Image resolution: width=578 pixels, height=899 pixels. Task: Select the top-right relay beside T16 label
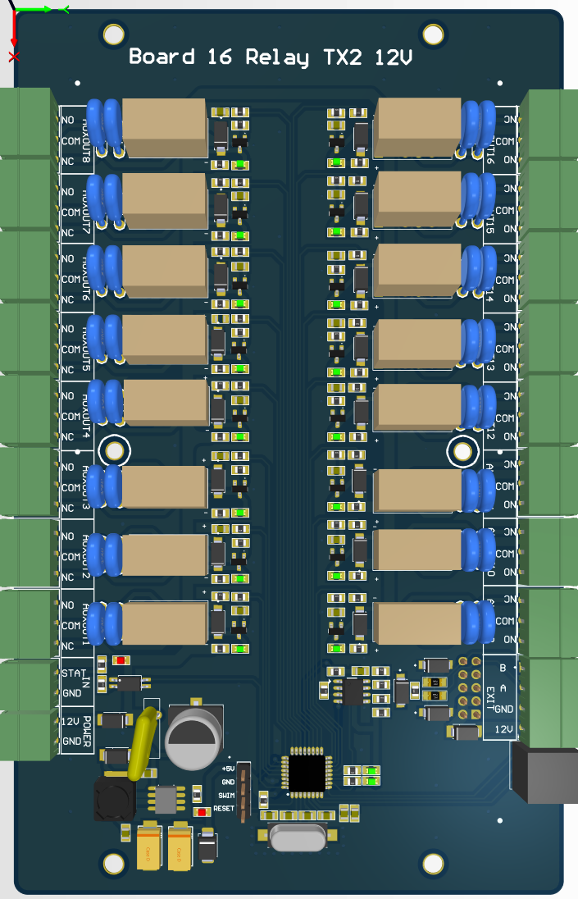tap(417, 127)
